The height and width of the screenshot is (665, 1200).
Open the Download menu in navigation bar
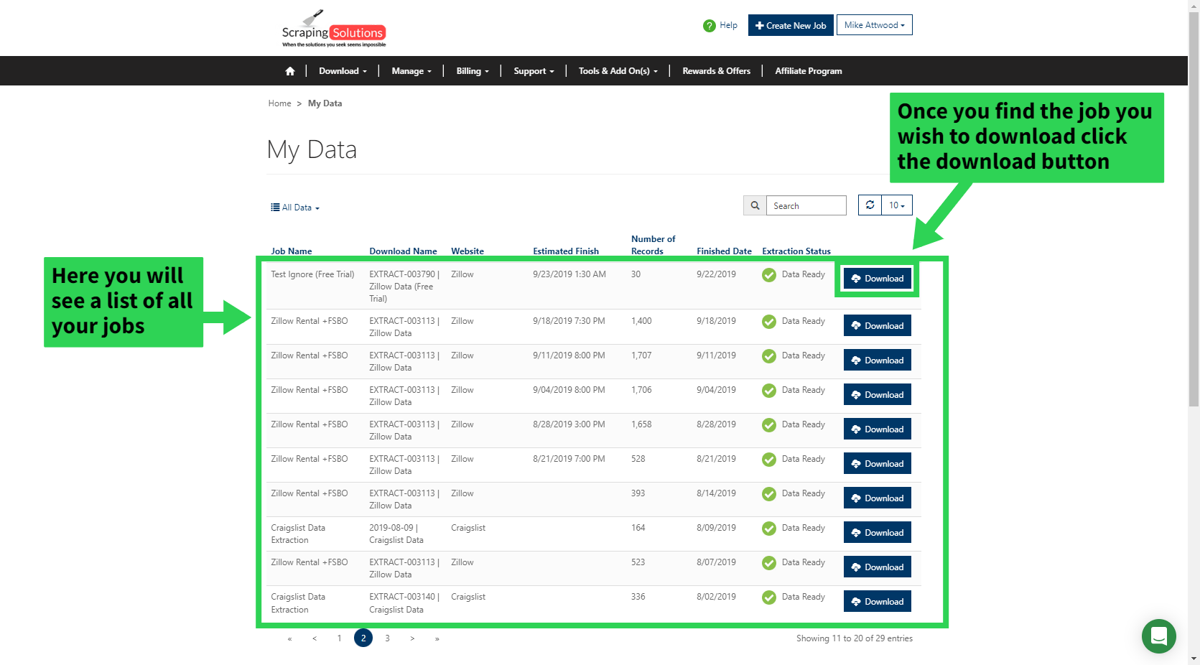pyautogui.click(x=343, y=71)
